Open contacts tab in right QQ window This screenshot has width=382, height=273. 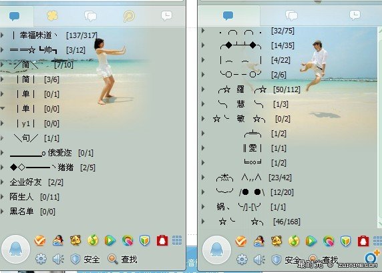pos(228,15)
